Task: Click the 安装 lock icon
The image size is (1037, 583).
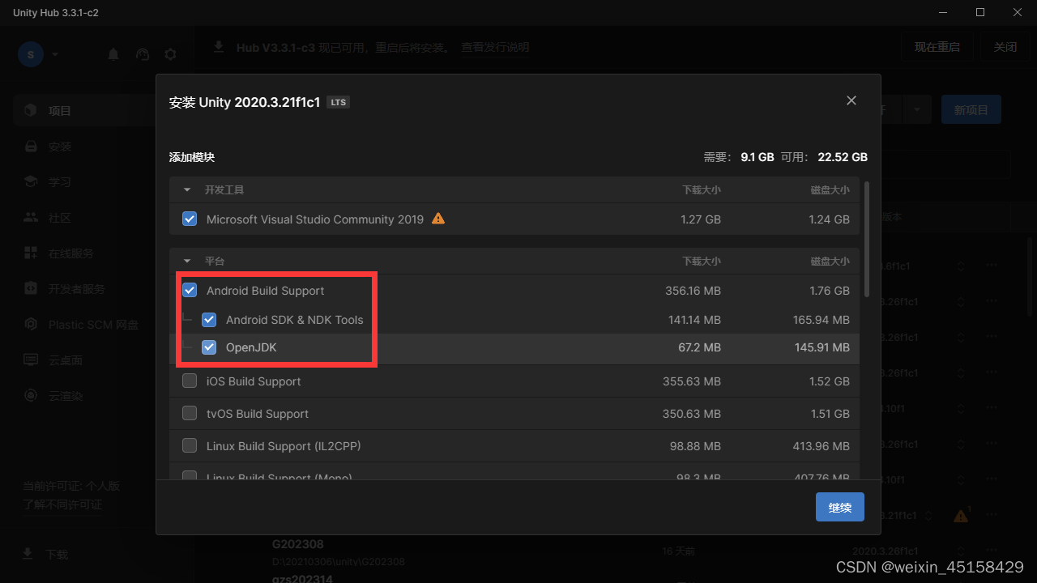Action: pyautogui.click(x=31, y=147)
